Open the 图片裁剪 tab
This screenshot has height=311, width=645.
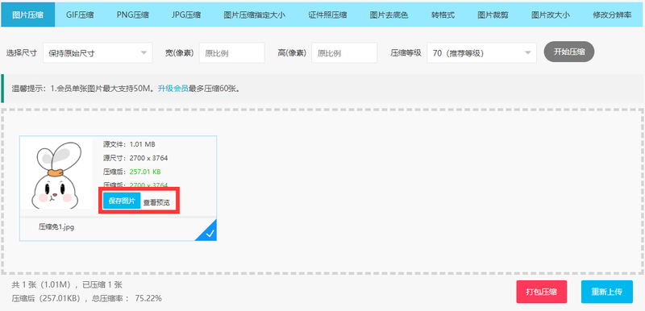pyautogui.click(x=493, y=15)
